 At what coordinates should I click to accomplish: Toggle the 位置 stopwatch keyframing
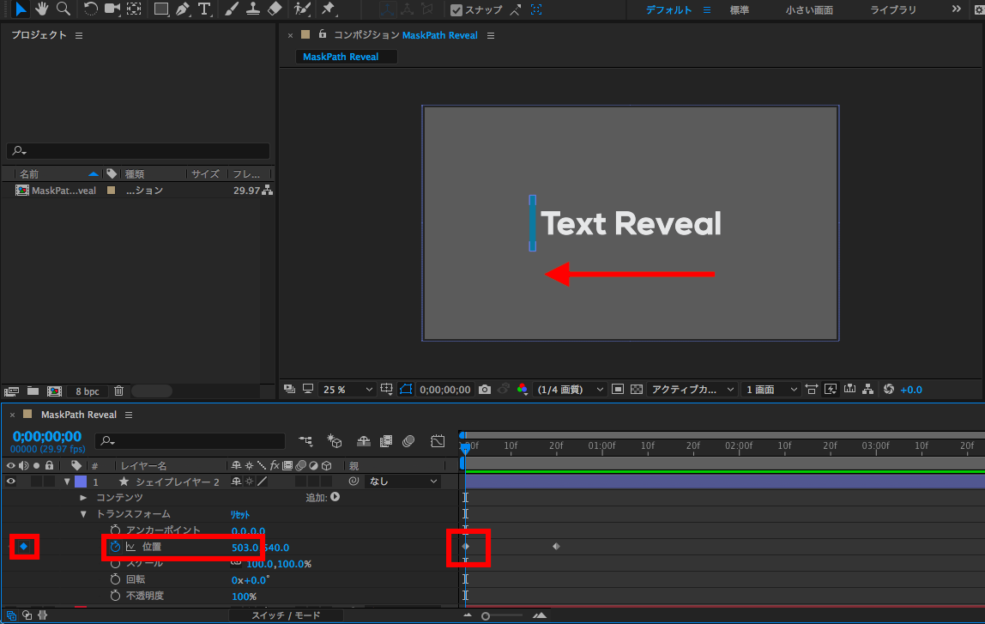coord(115,547)
